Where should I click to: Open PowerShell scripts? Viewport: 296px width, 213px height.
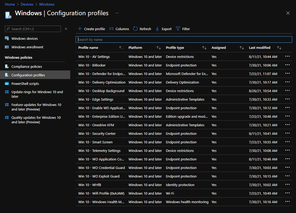[x=25, y=84]
